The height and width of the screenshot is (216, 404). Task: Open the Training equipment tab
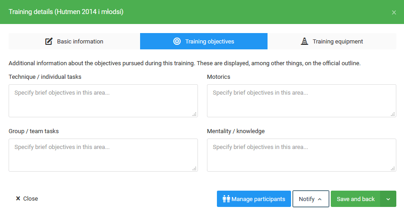338,41
